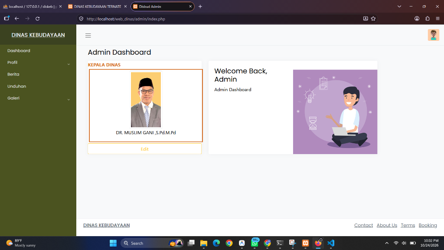Click the Terms footer link
444x250 pixels.
pos(408,225)
